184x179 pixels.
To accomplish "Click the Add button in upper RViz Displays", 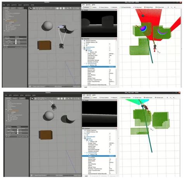I will (85, 87).
